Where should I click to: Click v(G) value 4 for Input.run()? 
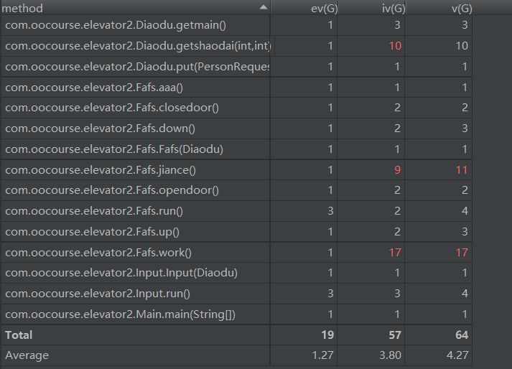tap(465, 294)
